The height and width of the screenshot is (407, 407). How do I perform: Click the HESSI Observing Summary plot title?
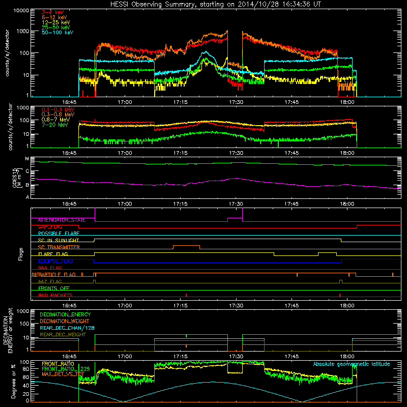215,5
